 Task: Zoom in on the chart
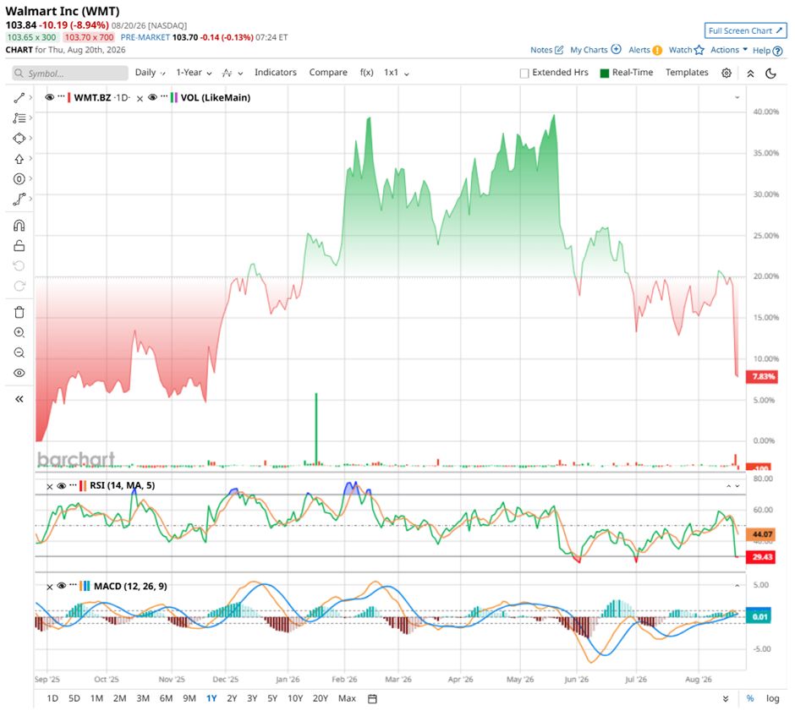point(19,332)
